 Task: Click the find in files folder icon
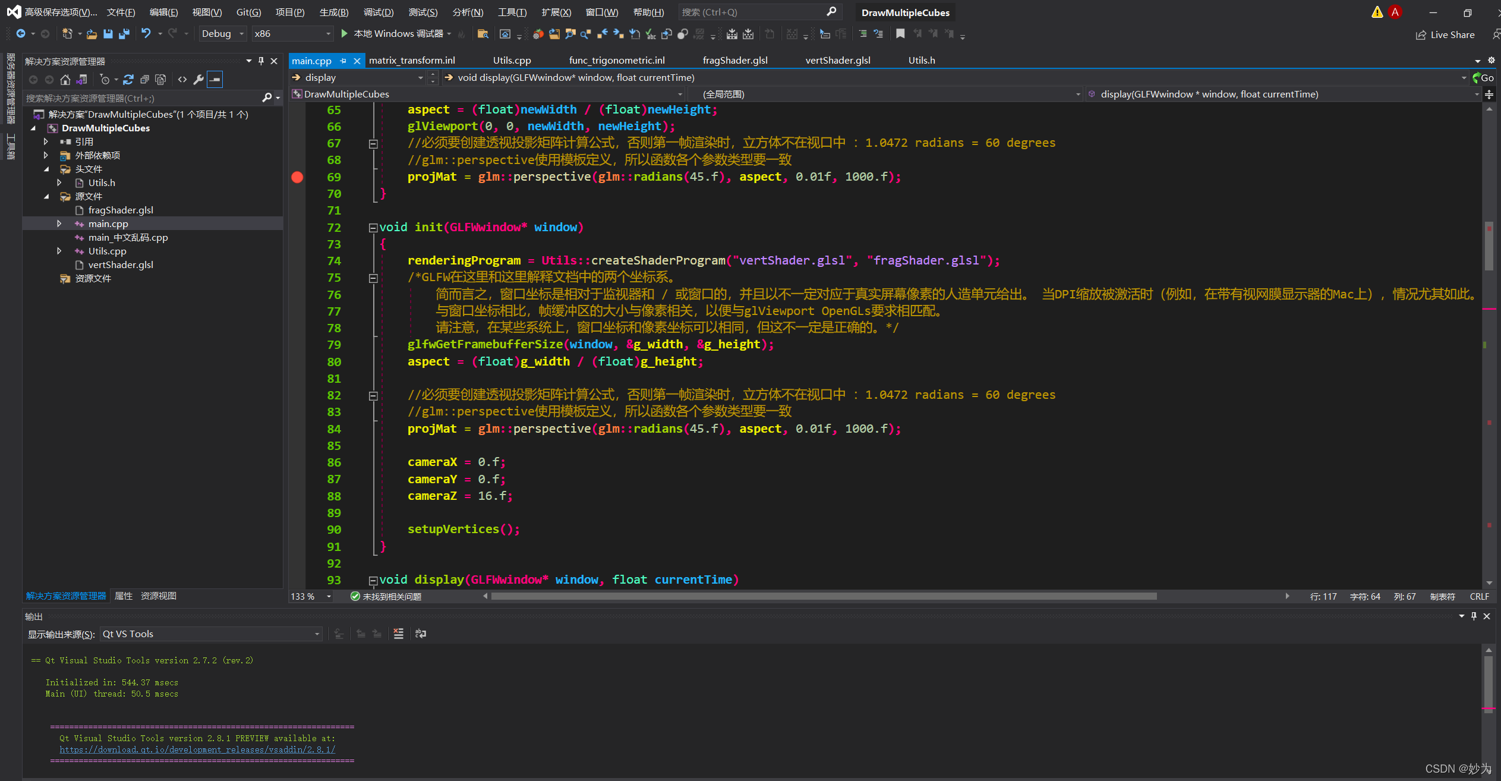(483, 34)
